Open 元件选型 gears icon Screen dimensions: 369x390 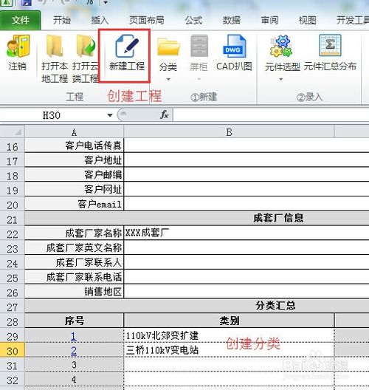[x=281, y=46]
